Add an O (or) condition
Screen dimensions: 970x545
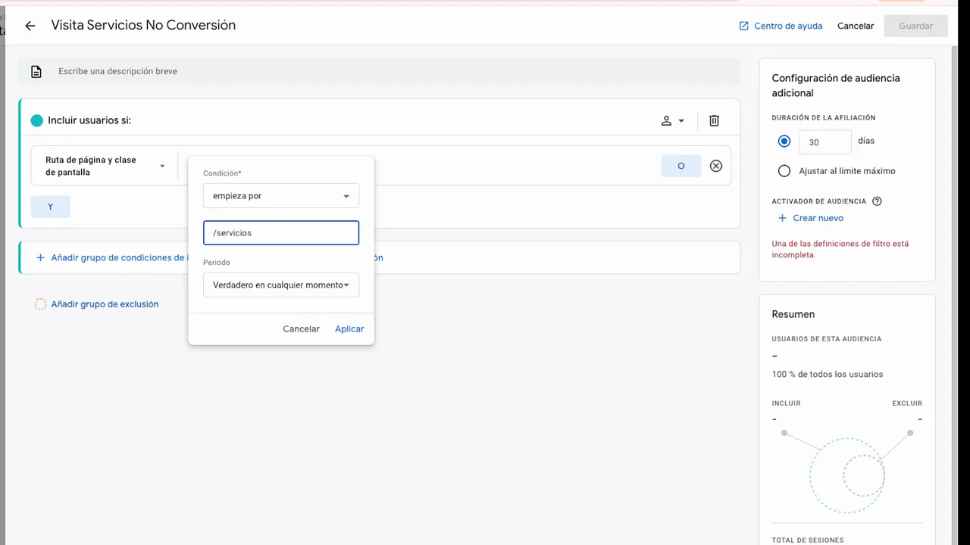(681, 166)
